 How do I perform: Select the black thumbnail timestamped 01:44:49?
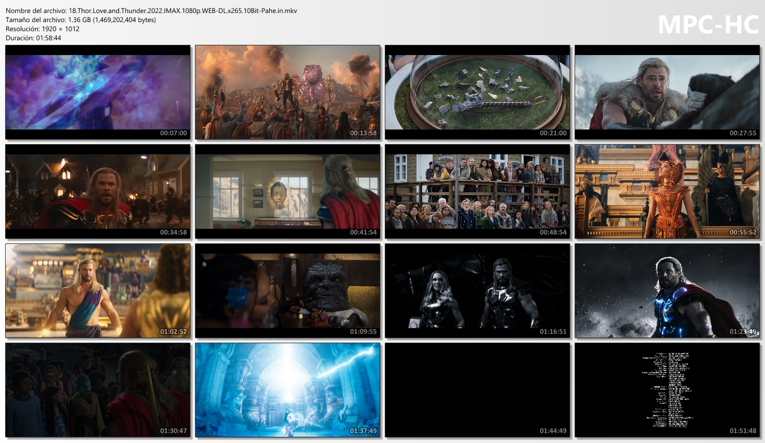pyautogui.click(x=477, y=390)
